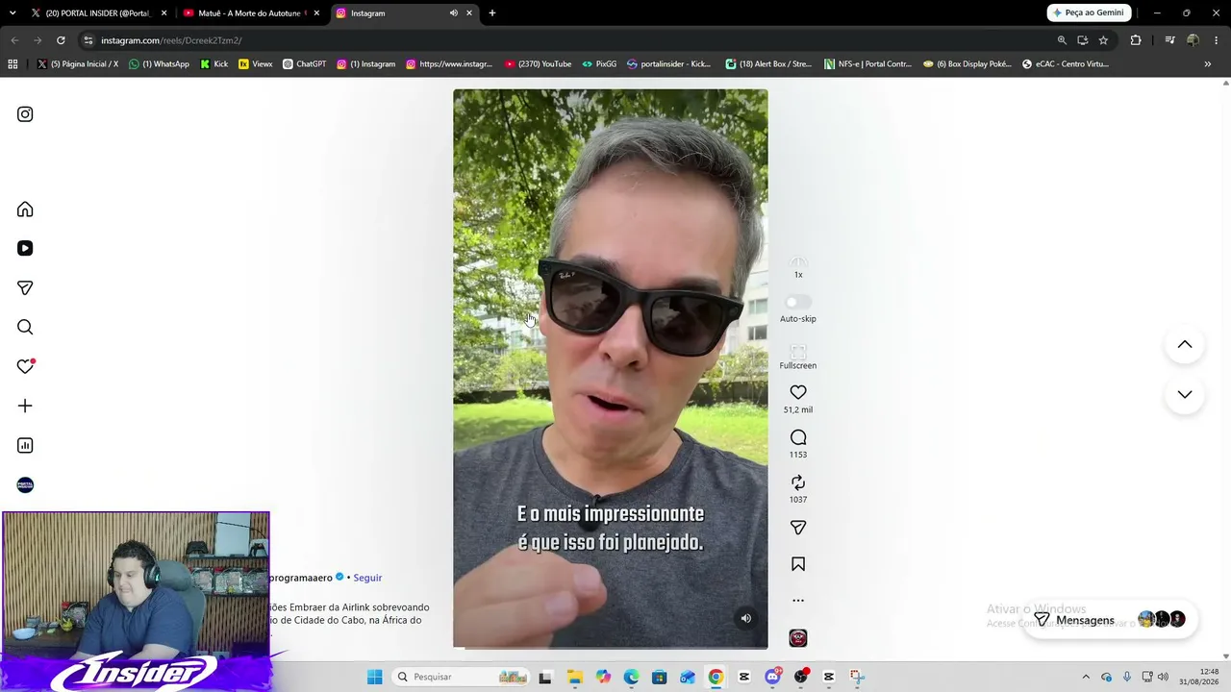
Task: Switch to the PORTAL INSIDER X tab
Action: click(x=98, y=13)
